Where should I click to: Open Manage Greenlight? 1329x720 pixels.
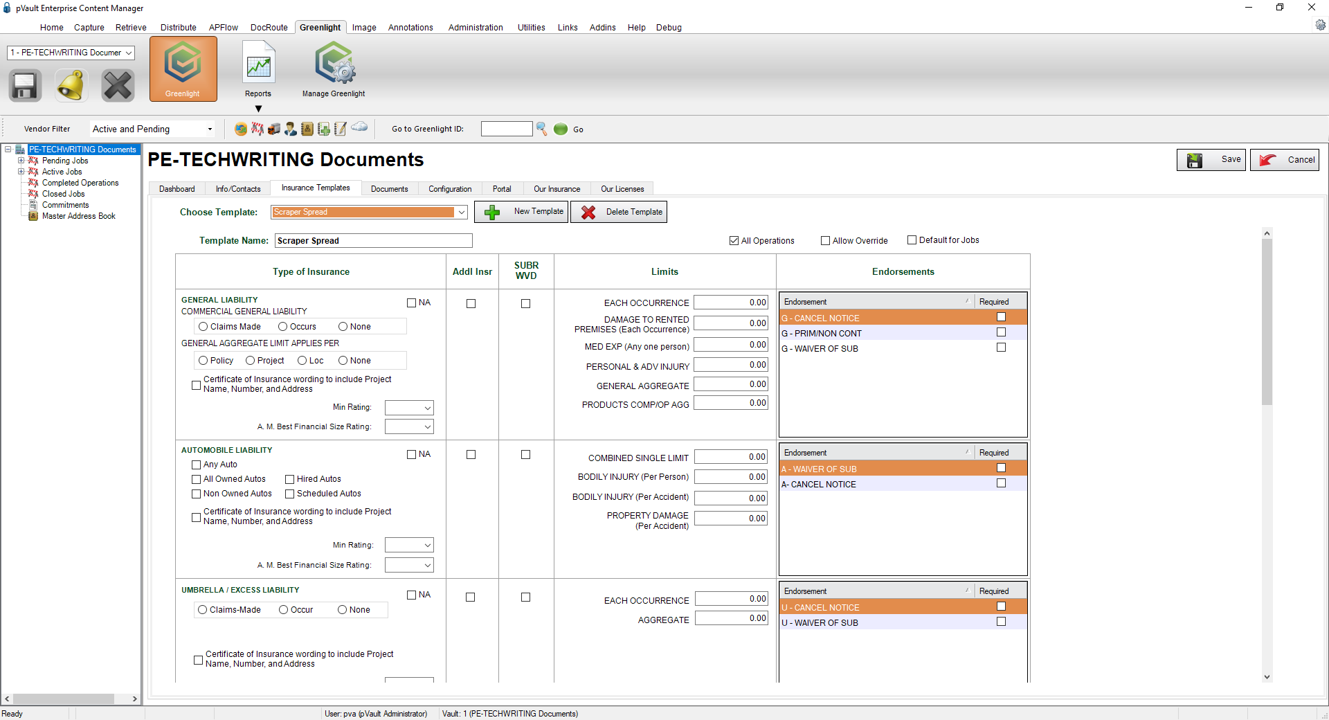(x=334, y=69)
